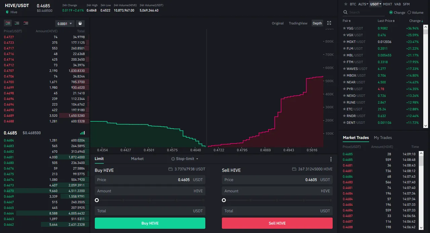The image size is (430, 233).
Task: Switch to the TradingView chart tab
Action: point(298,23)
